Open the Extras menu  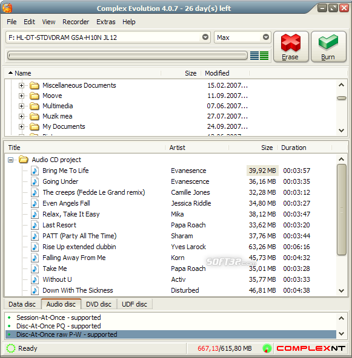106,22
